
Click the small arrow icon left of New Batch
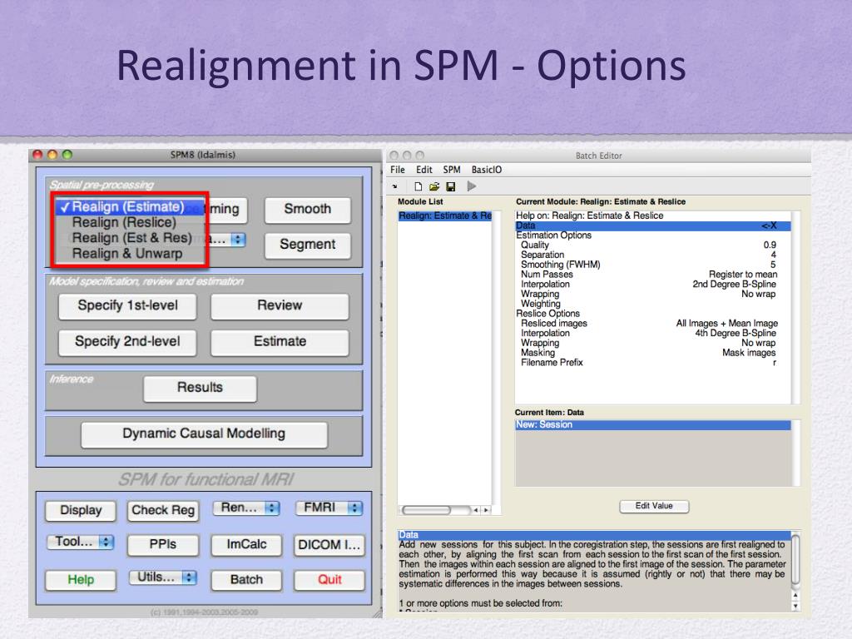click(x=394, y=186)
